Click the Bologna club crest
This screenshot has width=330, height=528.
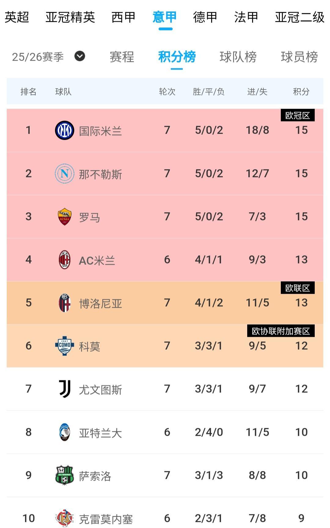[64, 303]
